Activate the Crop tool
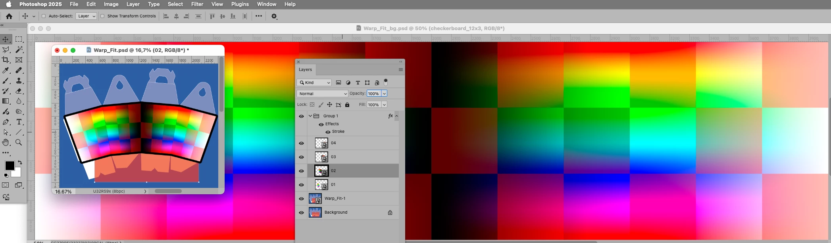This screenshot has height=243, width=831. (x=6, y=60)
